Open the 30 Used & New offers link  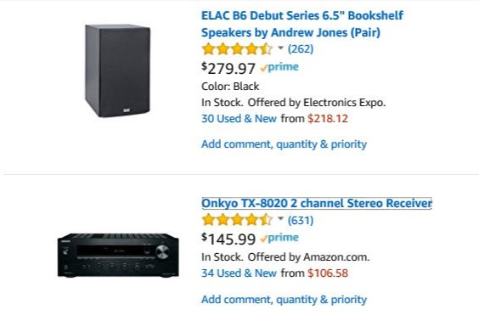point(239,119)
